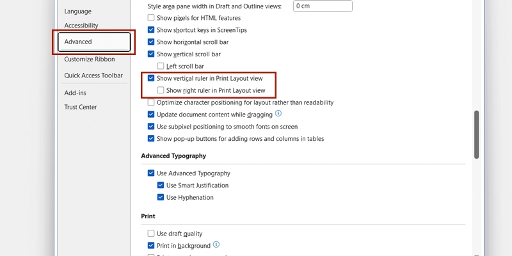Enable Use draft quality printing
This screenshot has width=512, height=256.
pyautogui.click(x=151, y=234)
